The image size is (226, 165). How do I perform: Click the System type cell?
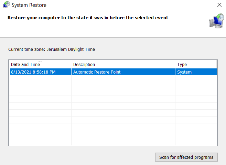tap(184, 72)
